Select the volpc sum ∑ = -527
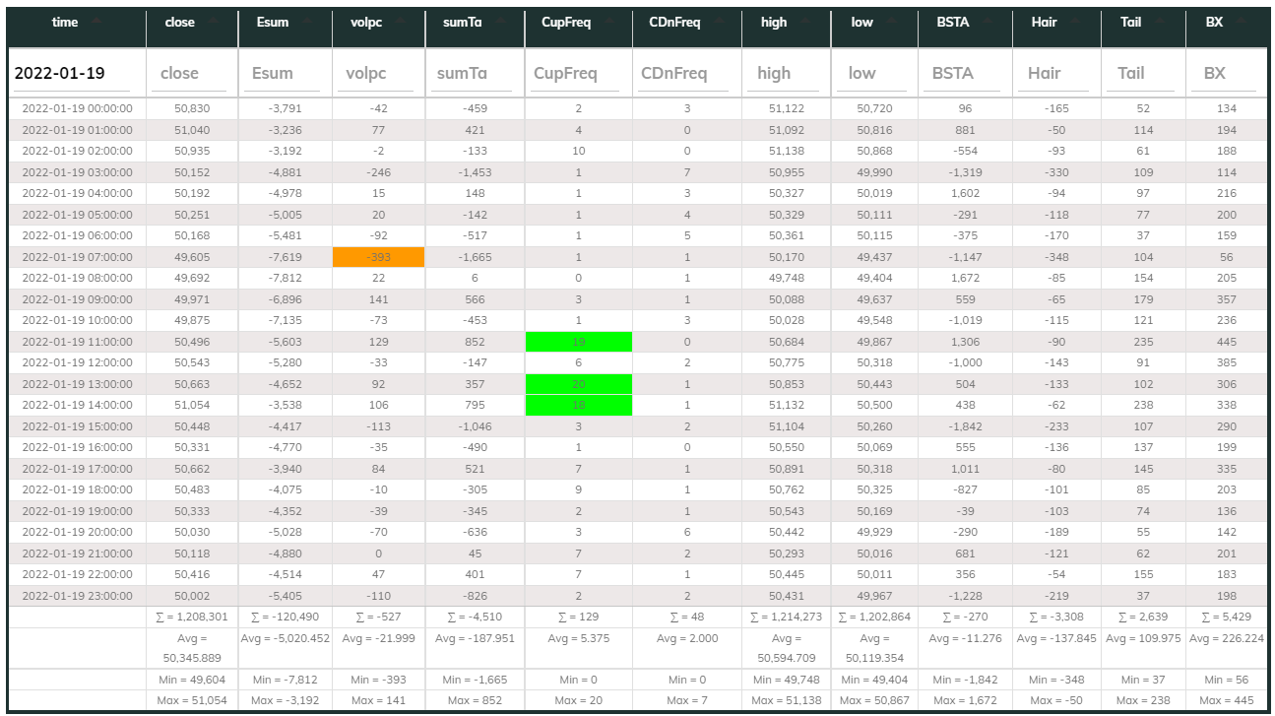 coord(379,618)
